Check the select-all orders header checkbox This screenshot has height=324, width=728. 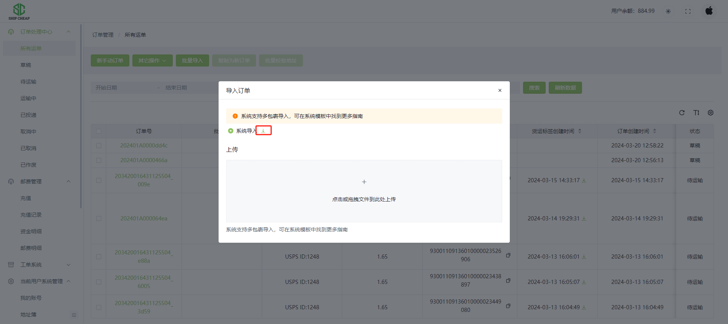click(99, 131)
